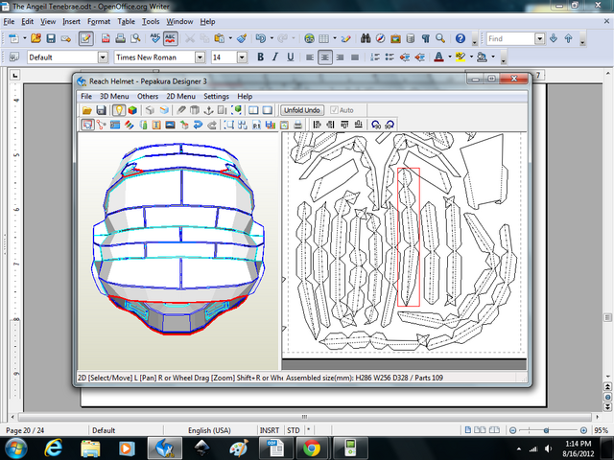Screen dimensions: 614x460
Task: Toggle numbering list in Writer
Action: tap(375, 57)
